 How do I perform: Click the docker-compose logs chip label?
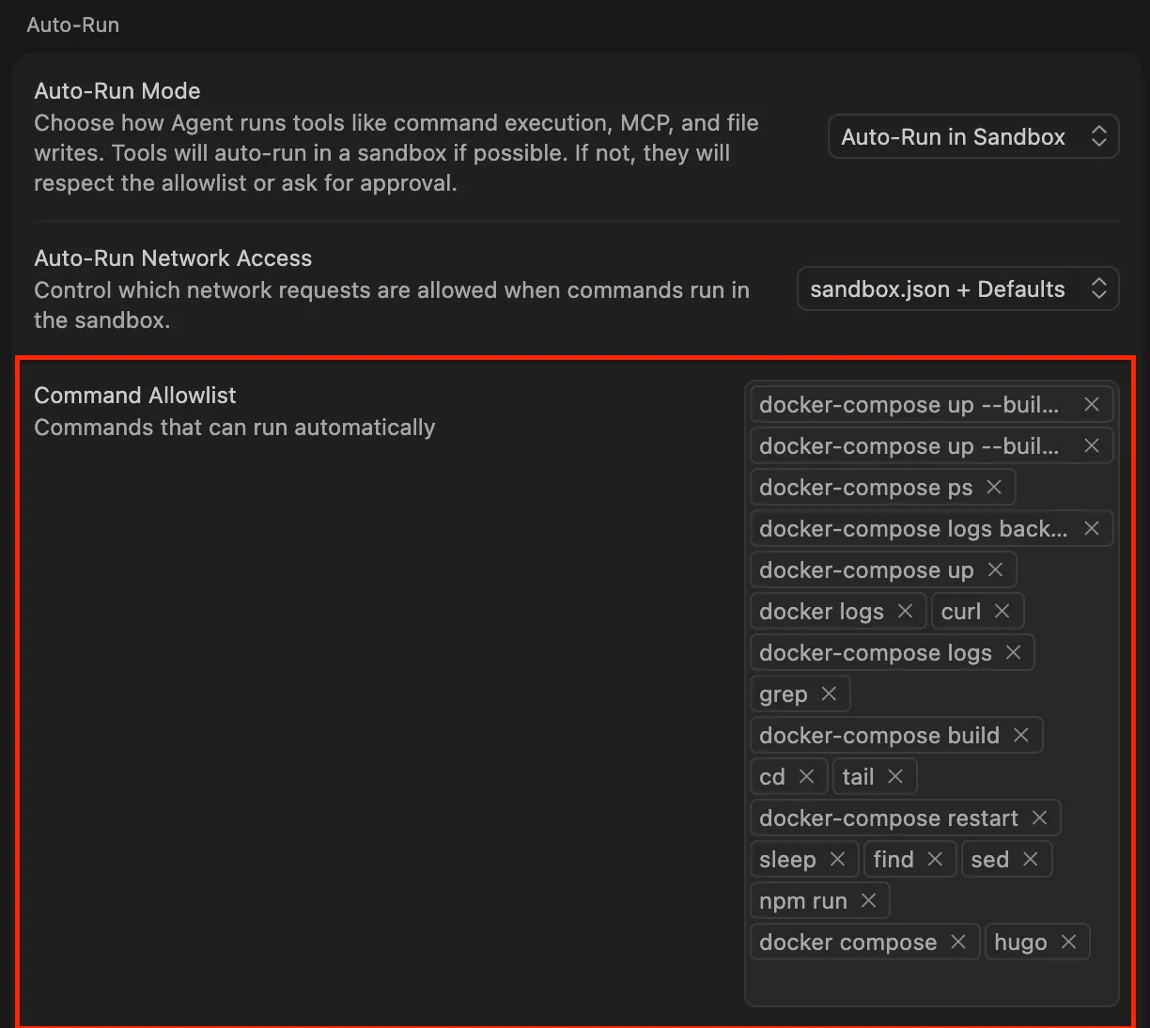[x=875, y=653]
